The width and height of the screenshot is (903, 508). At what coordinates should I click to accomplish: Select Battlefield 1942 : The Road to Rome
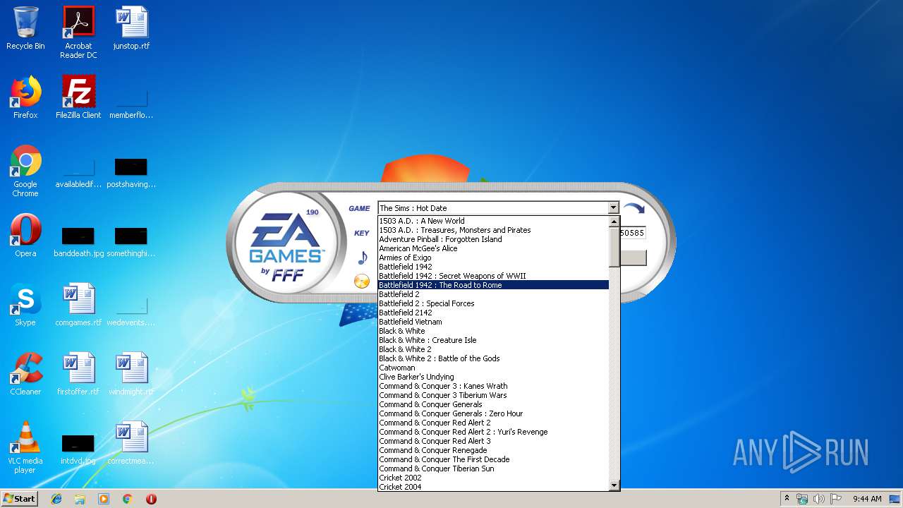[x=493, y=285]
